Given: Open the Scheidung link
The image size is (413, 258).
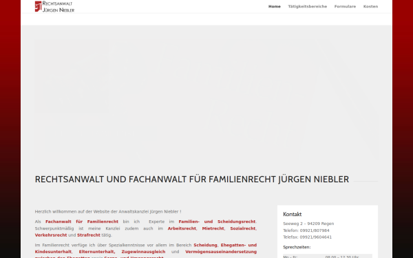Looking at the screenshot, I should (205, 245).
